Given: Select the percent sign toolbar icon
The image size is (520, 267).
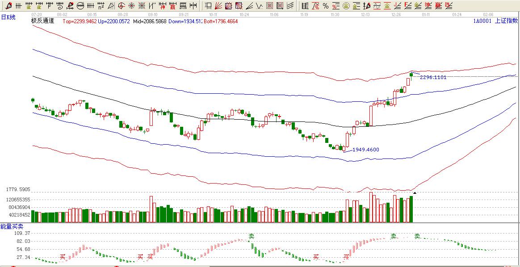Looking at the screenshot, I should click(x=325, y=6).
